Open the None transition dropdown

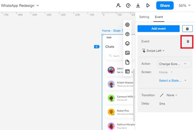coord(172,95)
